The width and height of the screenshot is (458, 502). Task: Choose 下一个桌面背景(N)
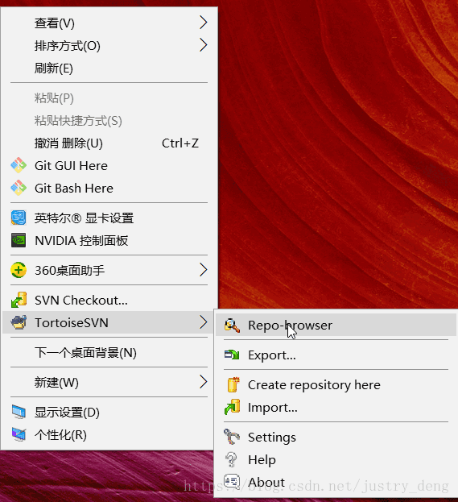pos(109,352)
